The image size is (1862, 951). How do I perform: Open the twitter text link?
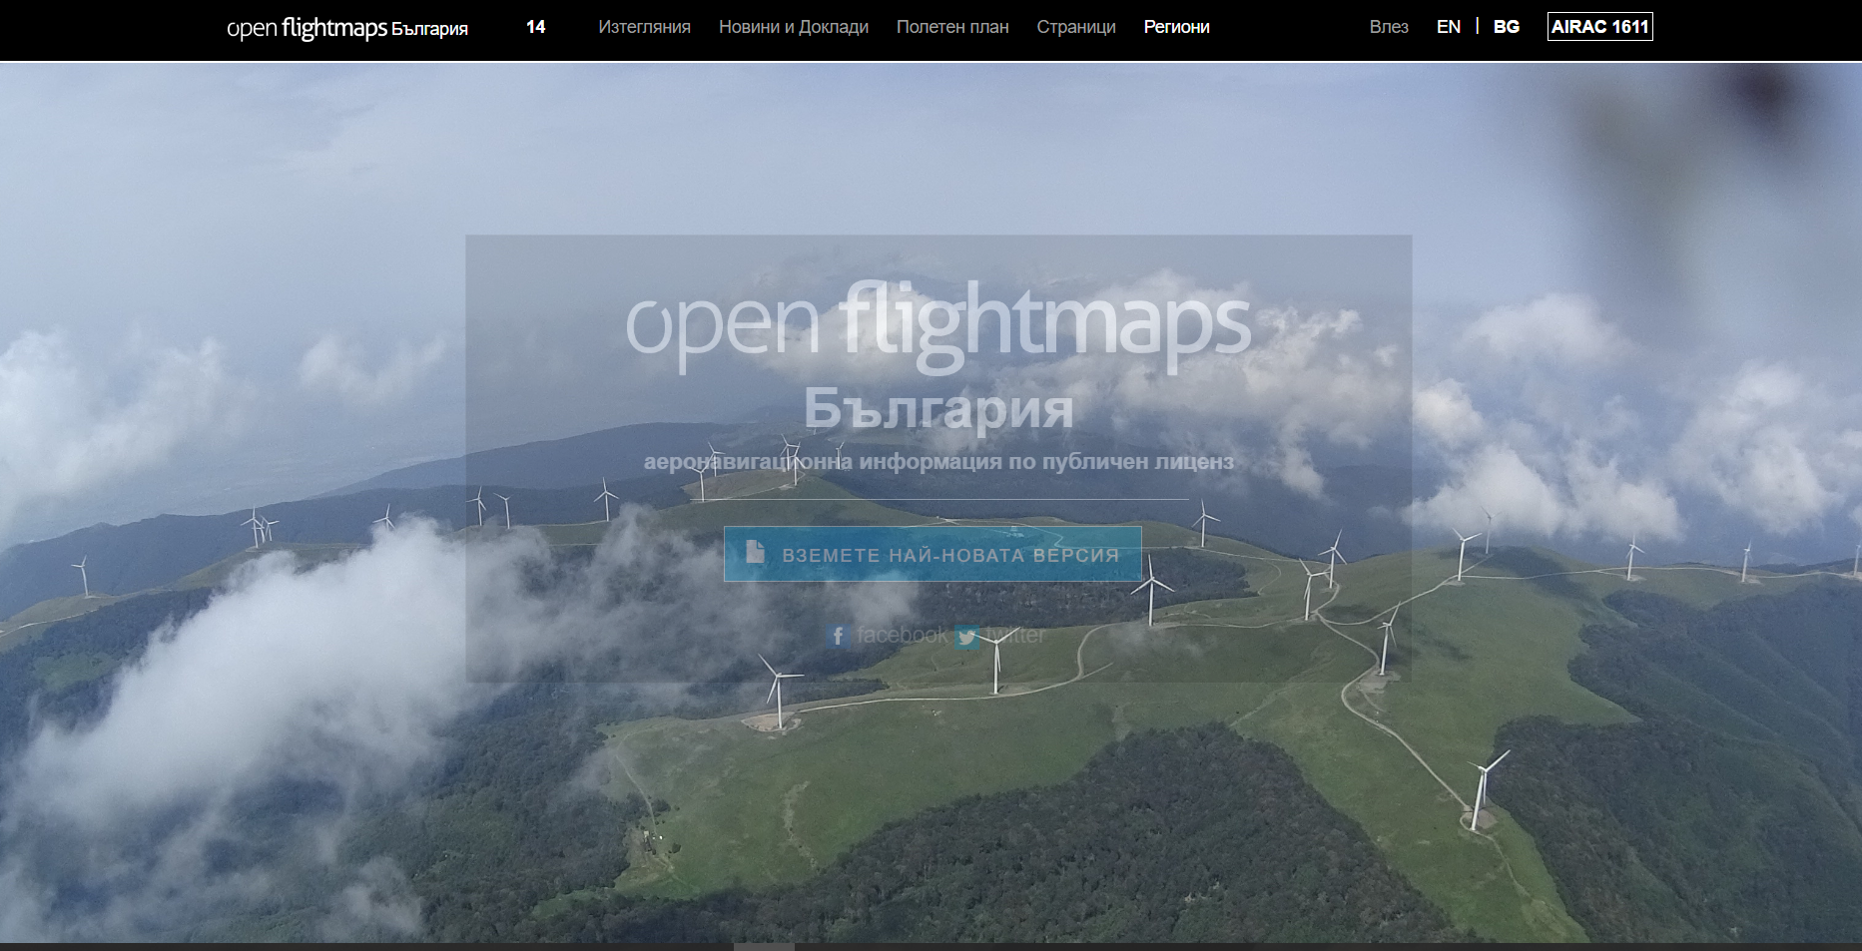pyautogui.click(x=1016, y=636)
